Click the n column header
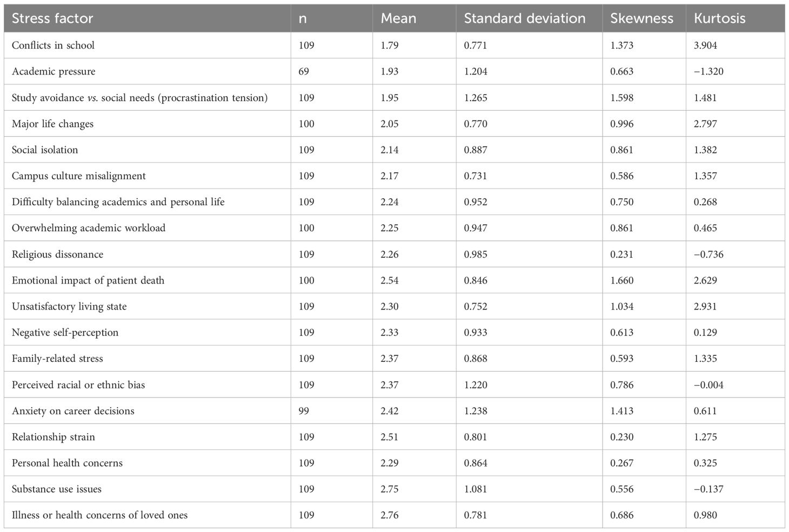Screen dimensions: 789x532 tap(303, 18)
